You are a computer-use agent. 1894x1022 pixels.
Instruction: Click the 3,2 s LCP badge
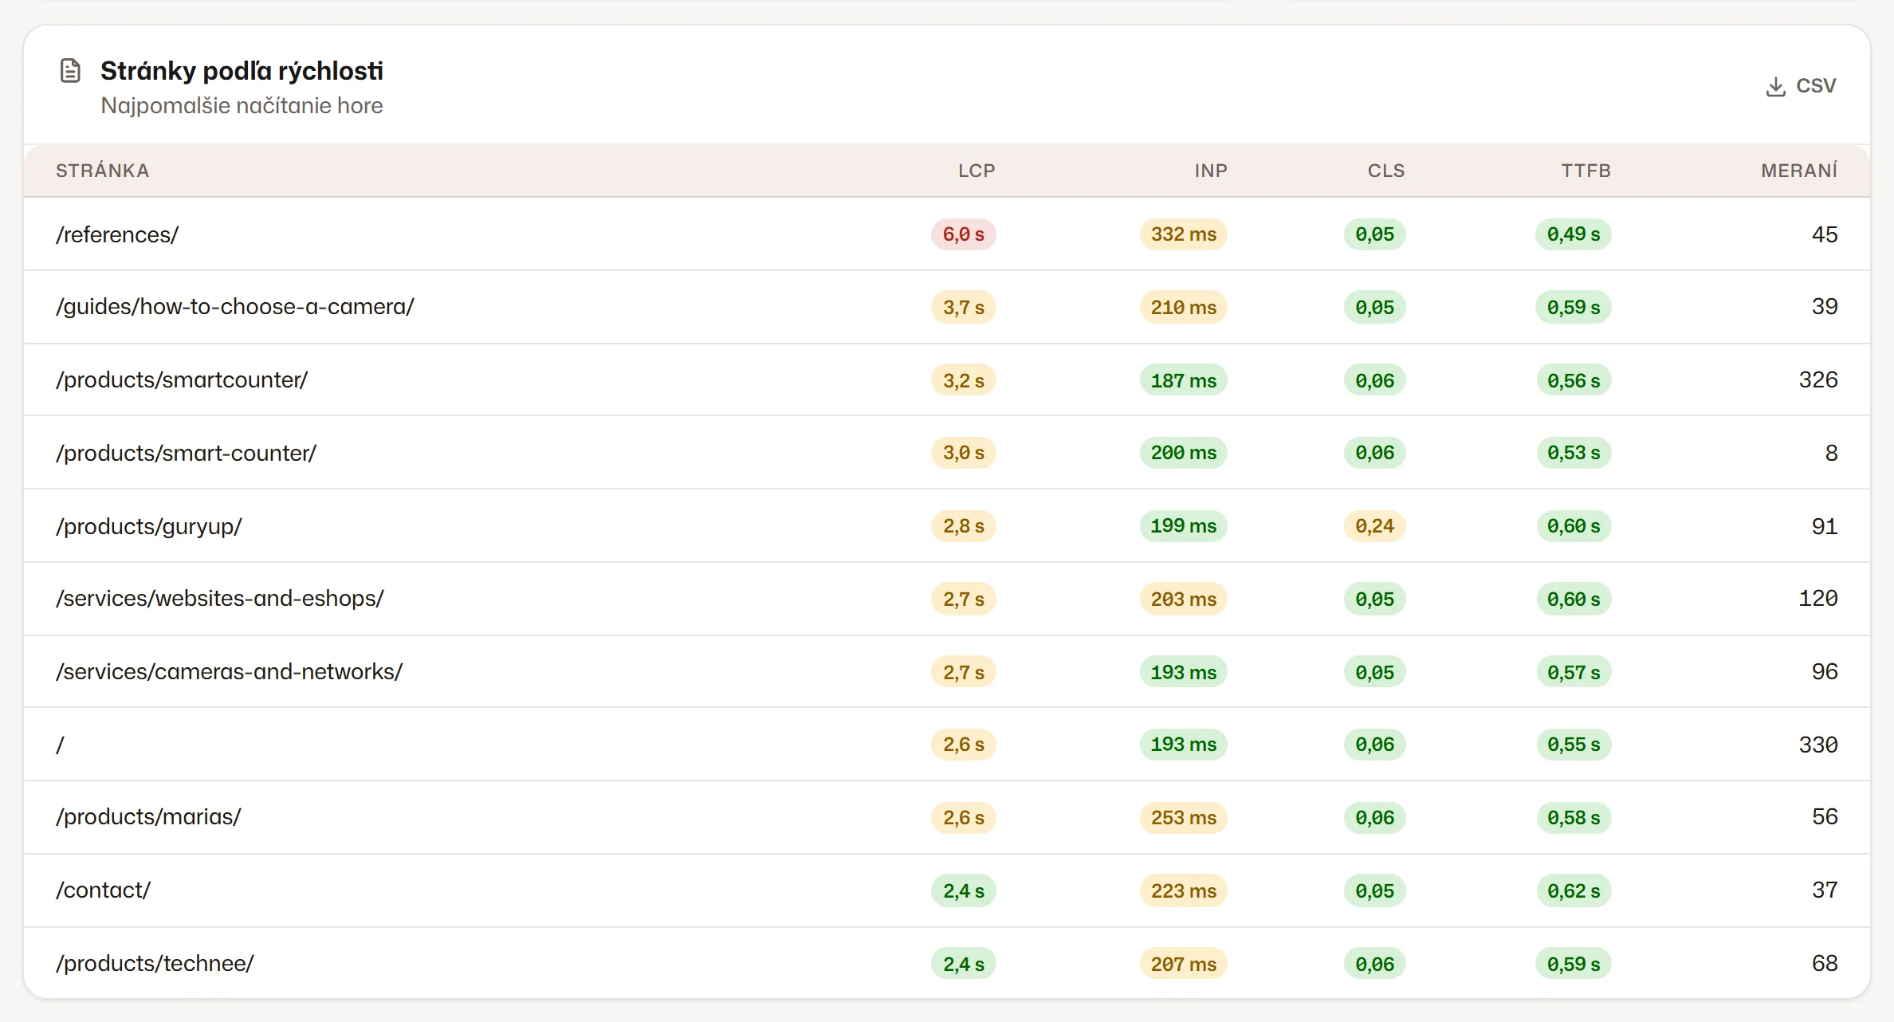[964, 380]
